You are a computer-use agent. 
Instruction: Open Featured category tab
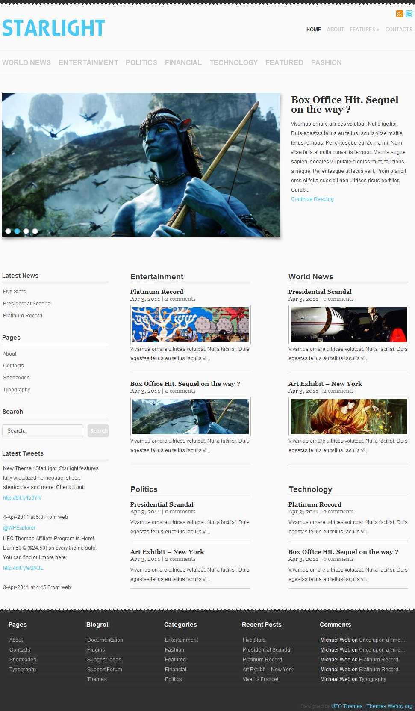pyautogui.click(x=284, y=62)
